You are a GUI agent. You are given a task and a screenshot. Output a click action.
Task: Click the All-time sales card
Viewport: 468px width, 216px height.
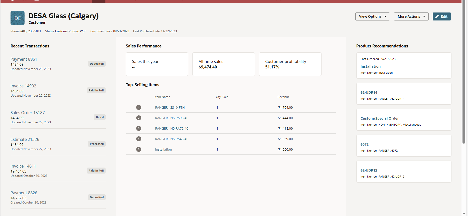(223, 64)
